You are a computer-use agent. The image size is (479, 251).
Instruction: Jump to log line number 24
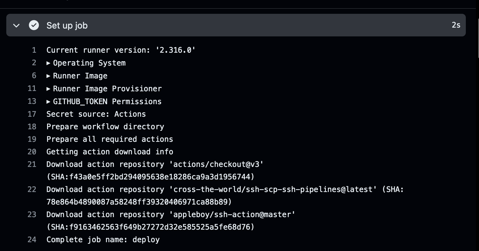32,240
